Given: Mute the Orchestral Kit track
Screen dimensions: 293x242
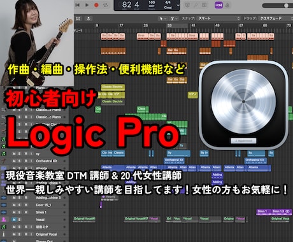Looking at the screenshot, I should coord(14,161).
